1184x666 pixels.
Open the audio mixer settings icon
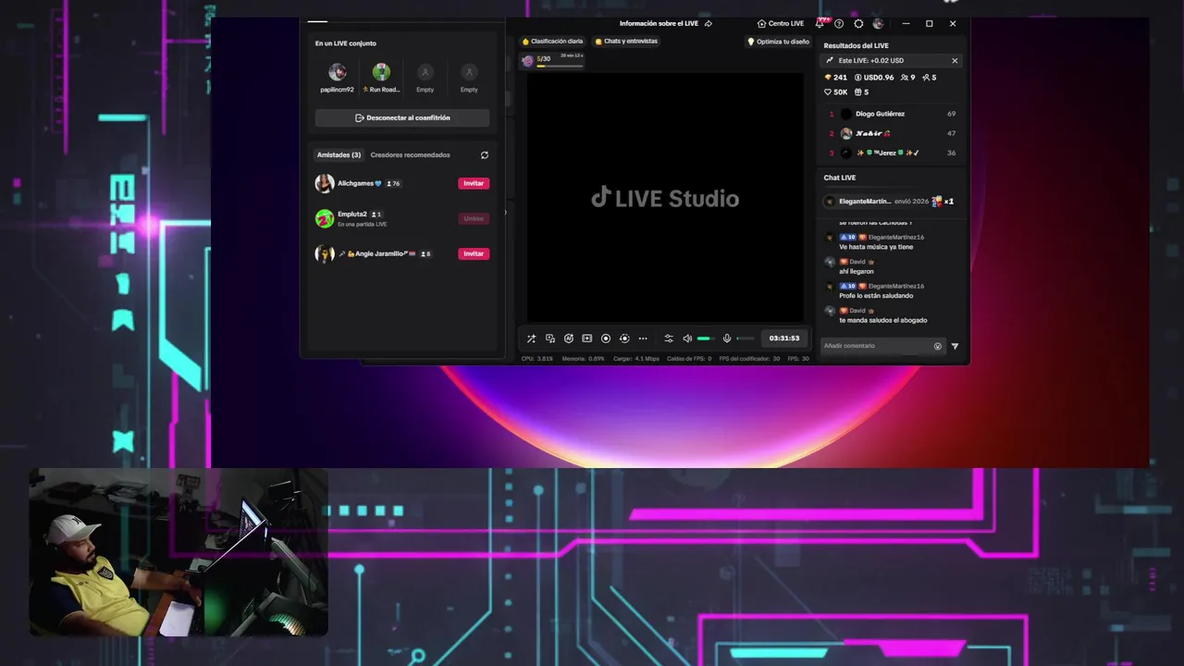point(669,339)
